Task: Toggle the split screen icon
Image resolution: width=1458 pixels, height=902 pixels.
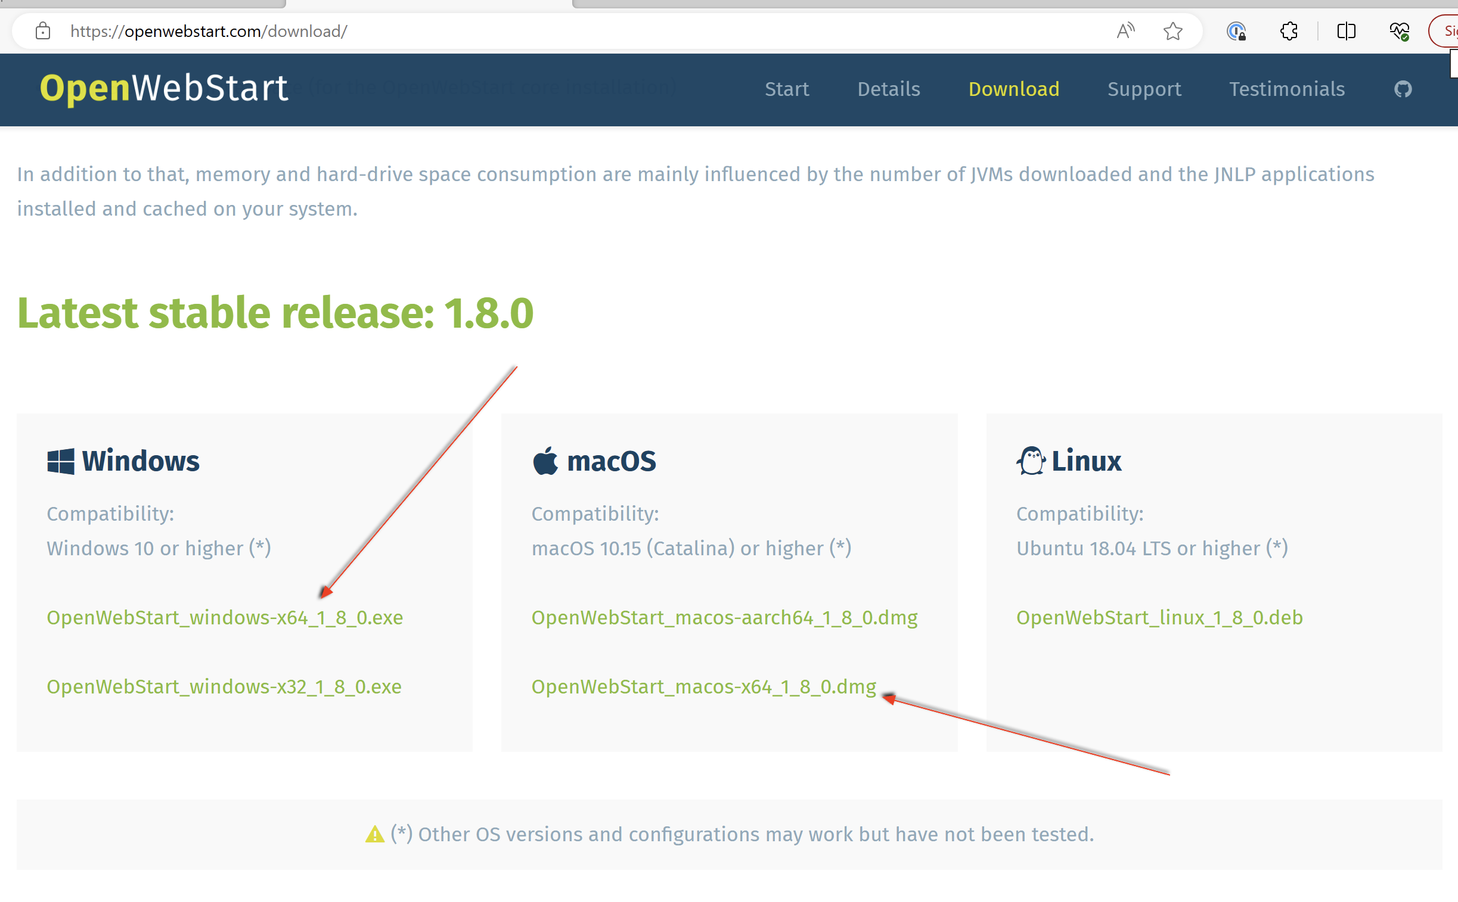Action: click(x=1347, y=31)
